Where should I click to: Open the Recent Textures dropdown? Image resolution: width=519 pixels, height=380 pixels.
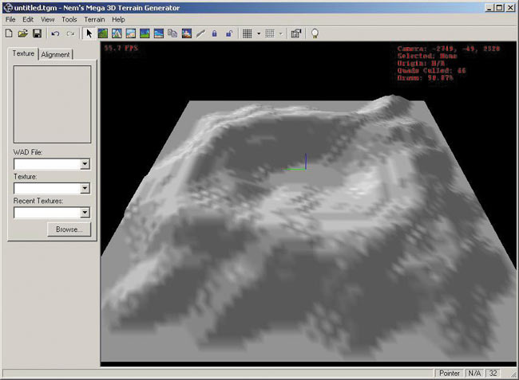[85, 213]
